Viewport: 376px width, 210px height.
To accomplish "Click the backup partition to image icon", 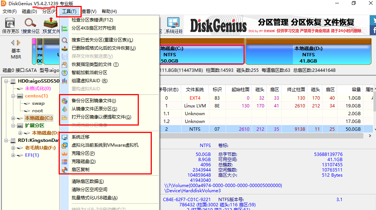I will 65,101.
